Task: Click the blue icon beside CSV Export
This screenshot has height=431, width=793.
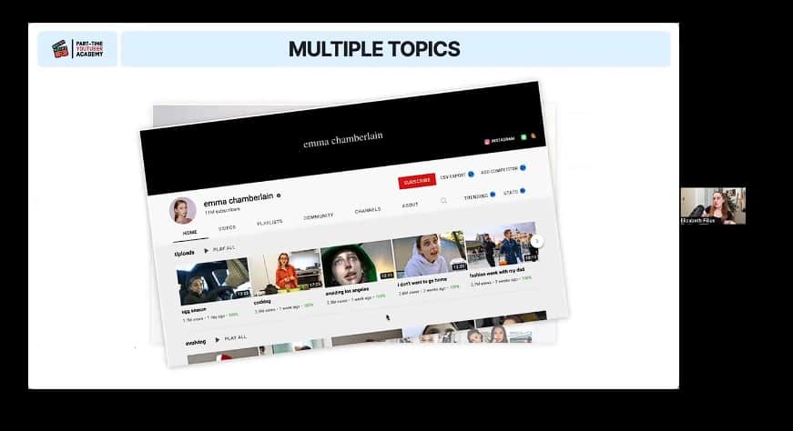Action: [473, 174]
